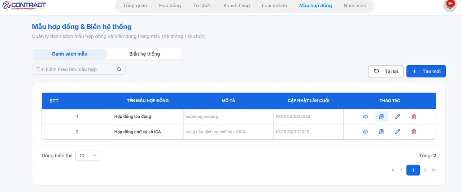Edit Hợp đồng chữ ký số ICA row

tap(397, 132)
